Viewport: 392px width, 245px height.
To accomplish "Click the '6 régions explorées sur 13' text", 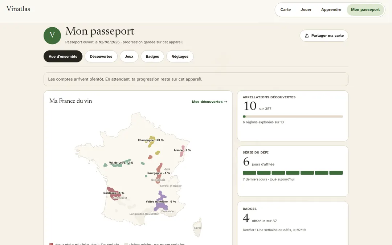I will pos(263,122).
